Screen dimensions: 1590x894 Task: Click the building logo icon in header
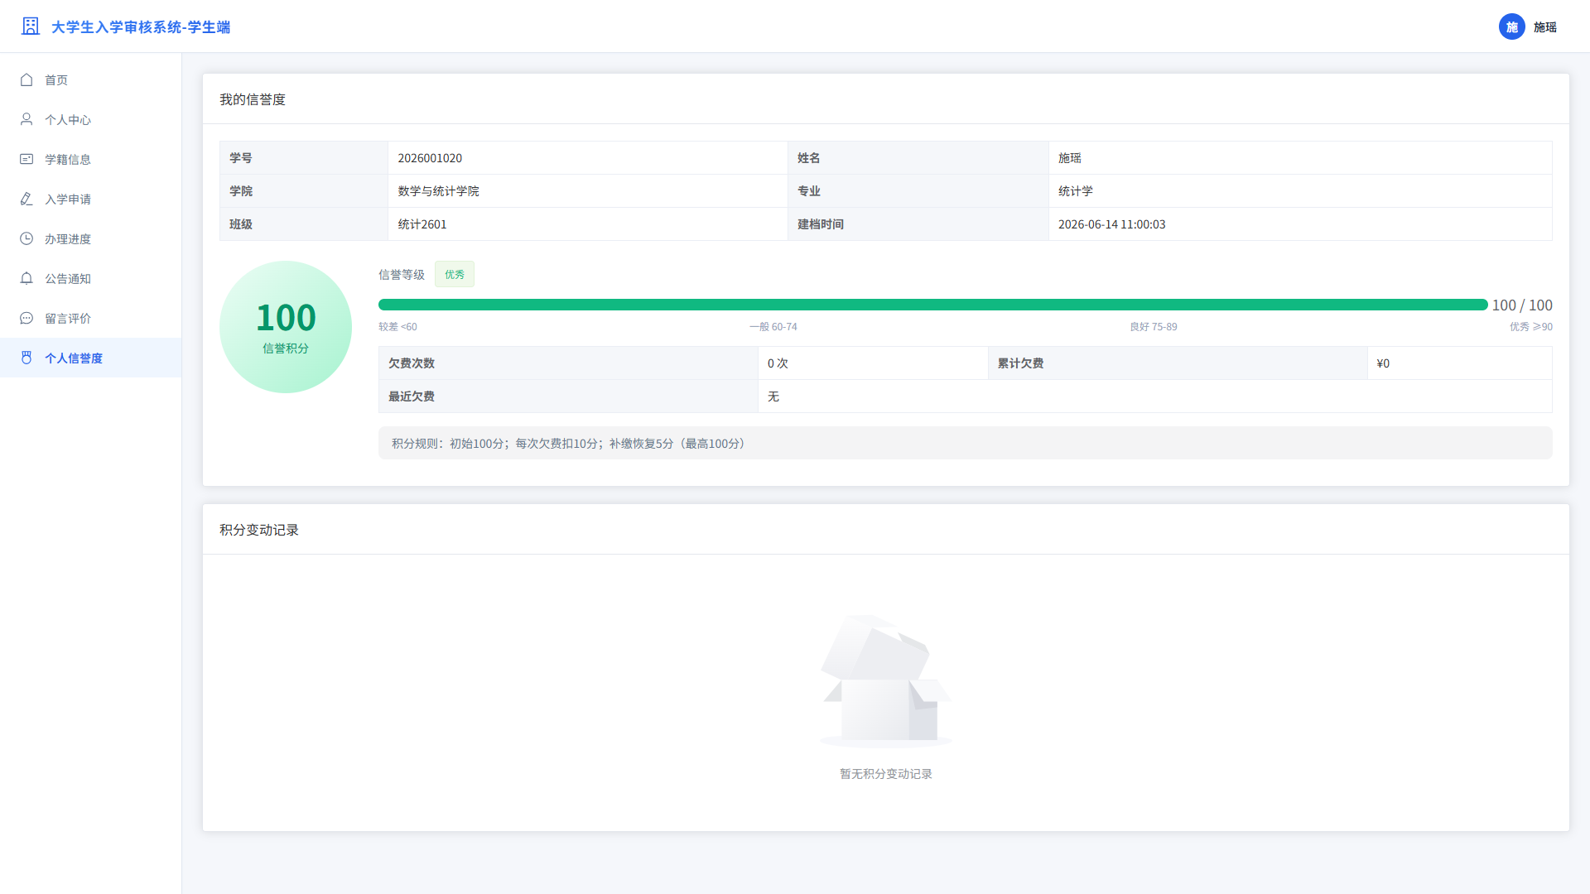coord(31,26)
